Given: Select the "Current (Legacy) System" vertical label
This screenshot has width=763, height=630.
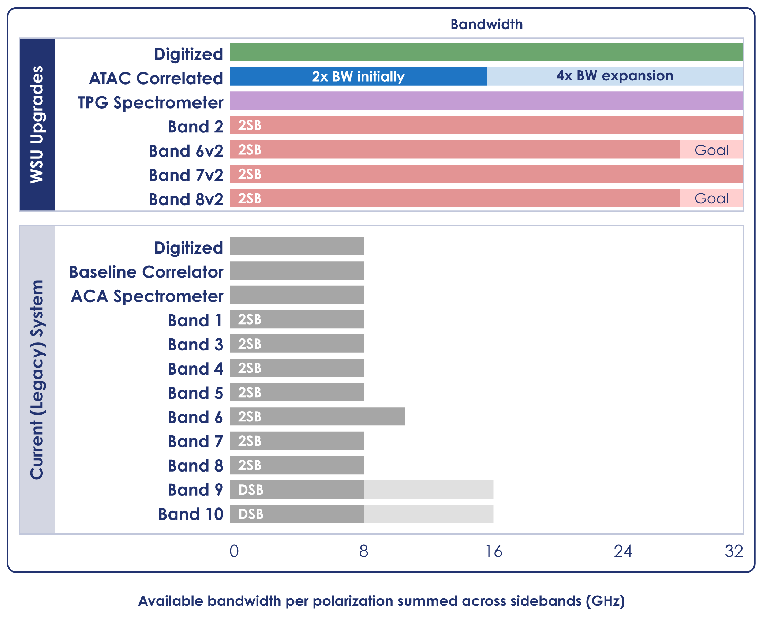Looking at the screenshot, I should coord(37,379).
